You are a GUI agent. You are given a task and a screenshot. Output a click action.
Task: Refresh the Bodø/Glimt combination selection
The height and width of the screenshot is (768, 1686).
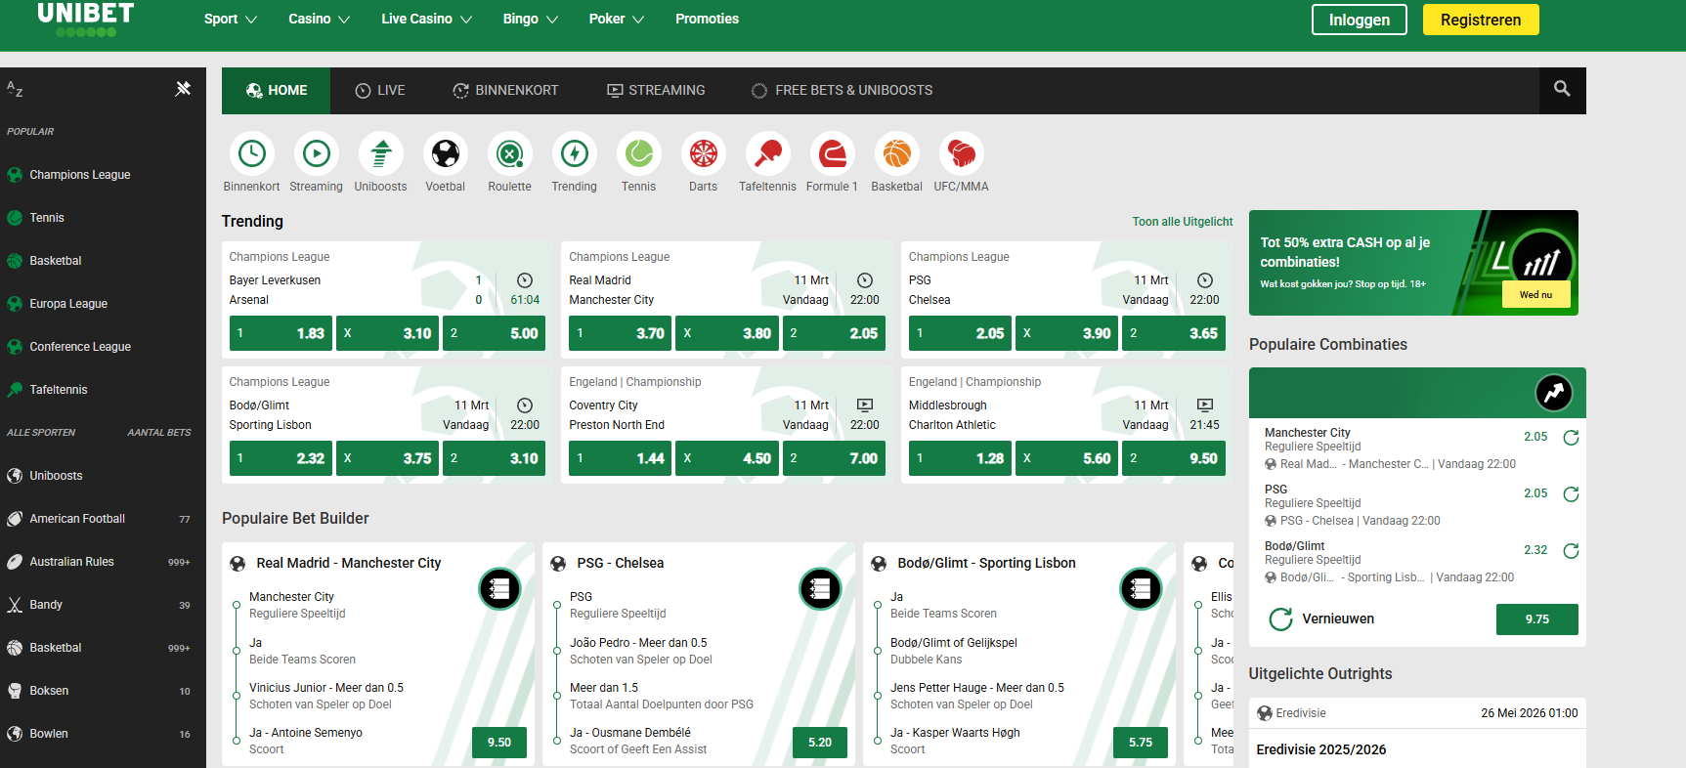click(1571, 551)
